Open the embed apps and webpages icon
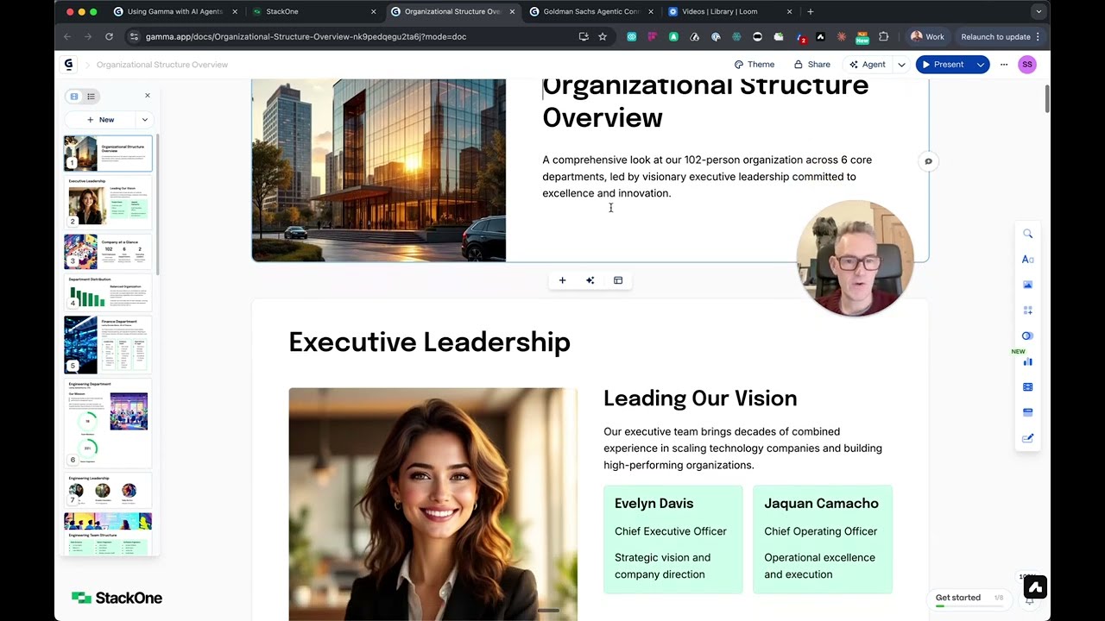Viewport: 1105px width, 621px height. pos(1027,412)
